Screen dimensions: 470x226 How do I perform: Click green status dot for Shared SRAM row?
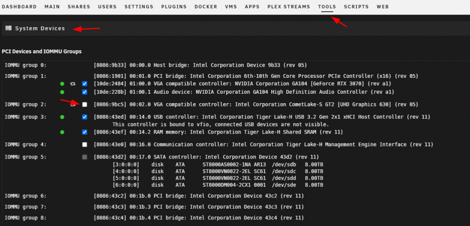tap(62, 132)
